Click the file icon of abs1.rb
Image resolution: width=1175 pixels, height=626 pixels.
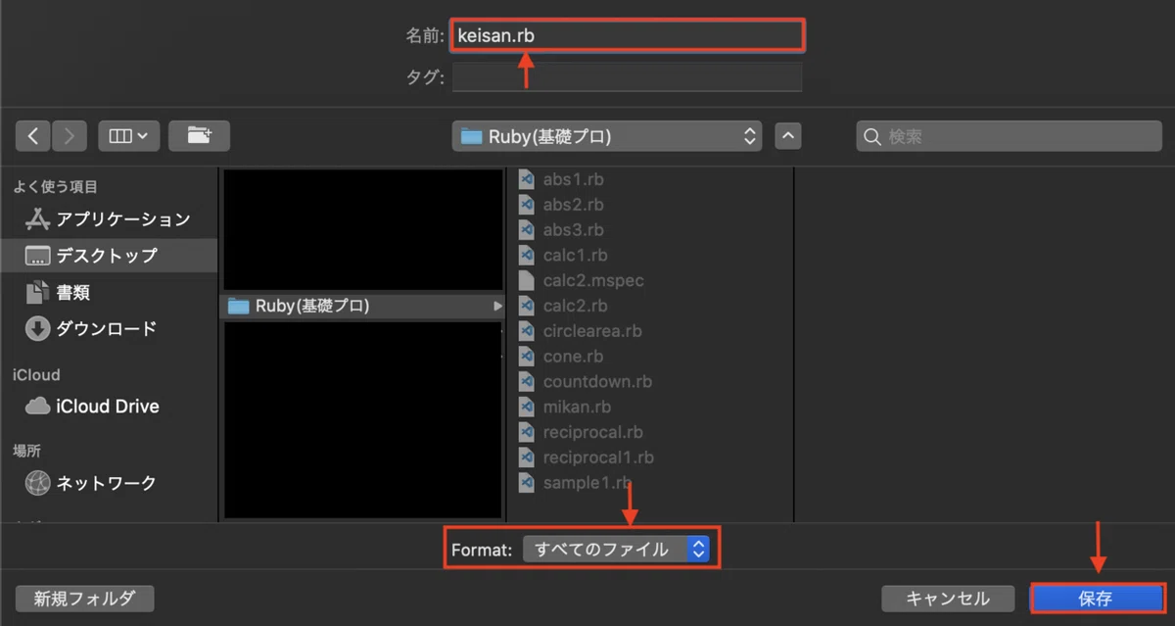(x=525, y=179)
